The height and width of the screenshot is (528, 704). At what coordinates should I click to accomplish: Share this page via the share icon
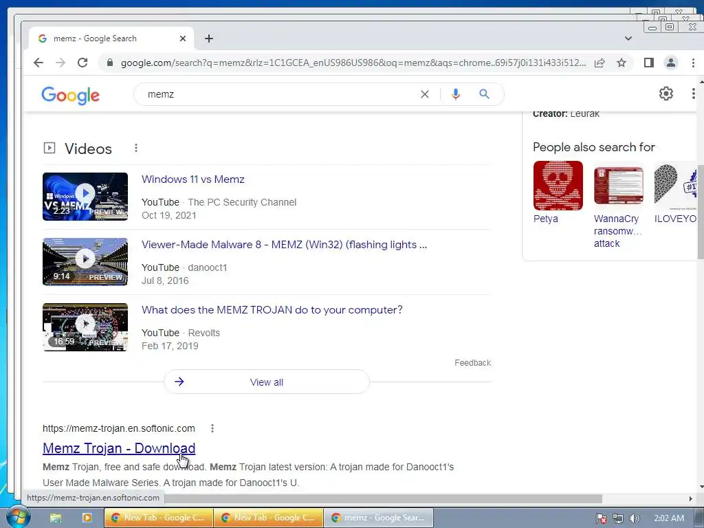599,63
